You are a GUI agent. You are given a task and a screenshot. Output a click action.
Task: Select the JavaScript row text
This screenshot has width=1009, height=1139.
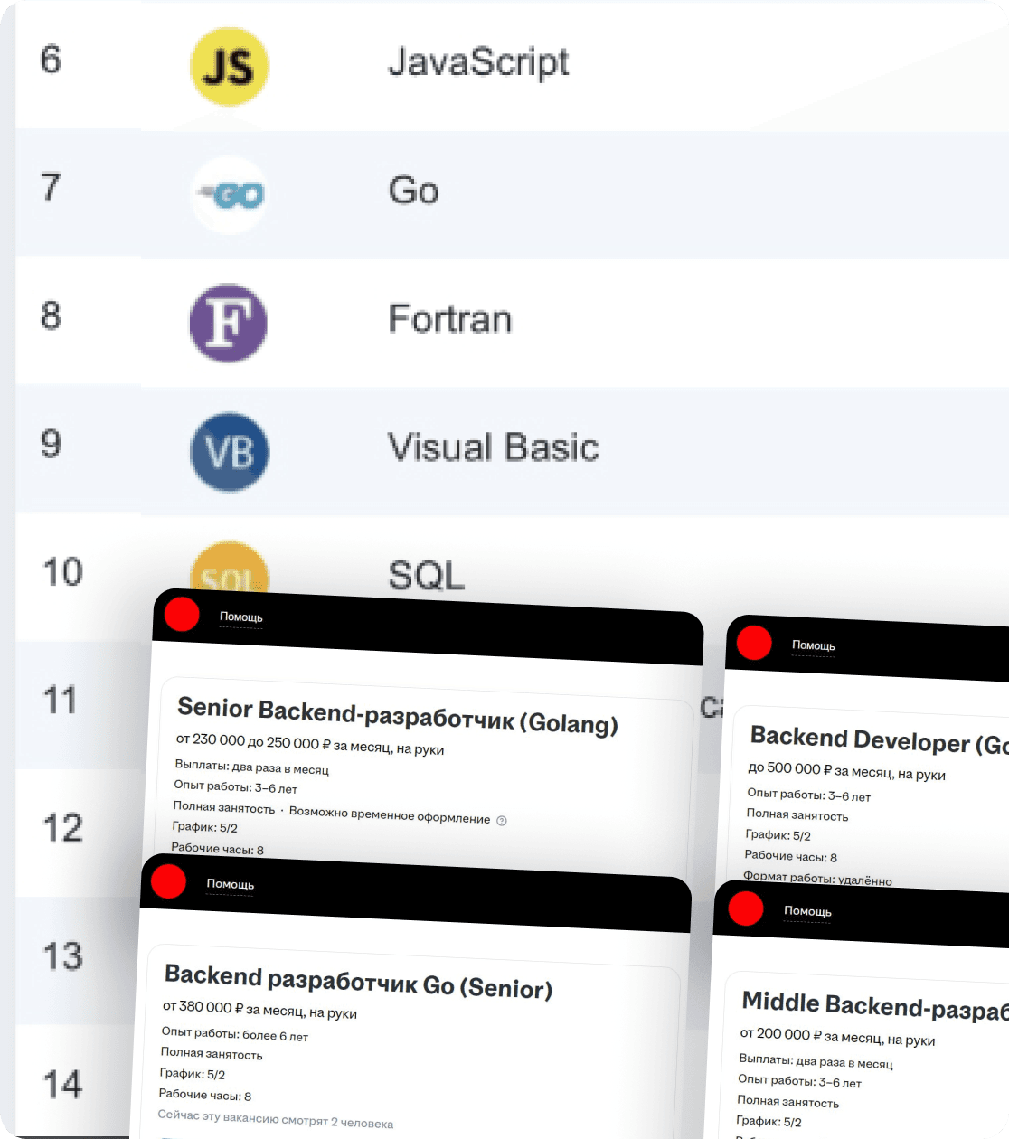(478, 62)
